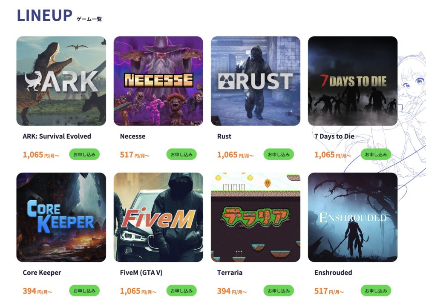Open the ARK: Survival Evolved title link
The width and height of the screenshot is (426, 304).
coord(57,136)
